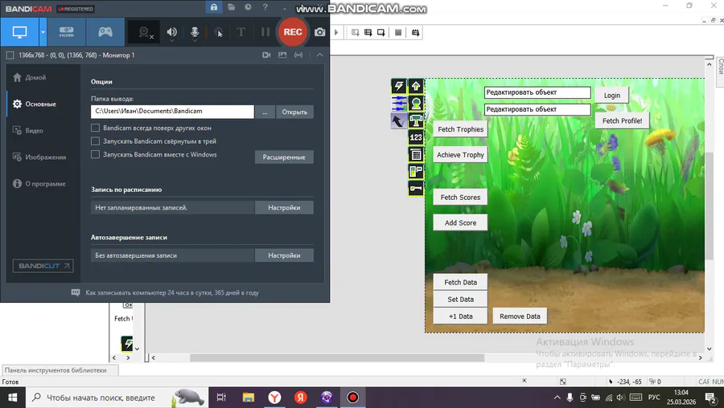Screen dimensions: 724x408
Task: Open Yandex Browser from taskbar
Action: [275, 398]
